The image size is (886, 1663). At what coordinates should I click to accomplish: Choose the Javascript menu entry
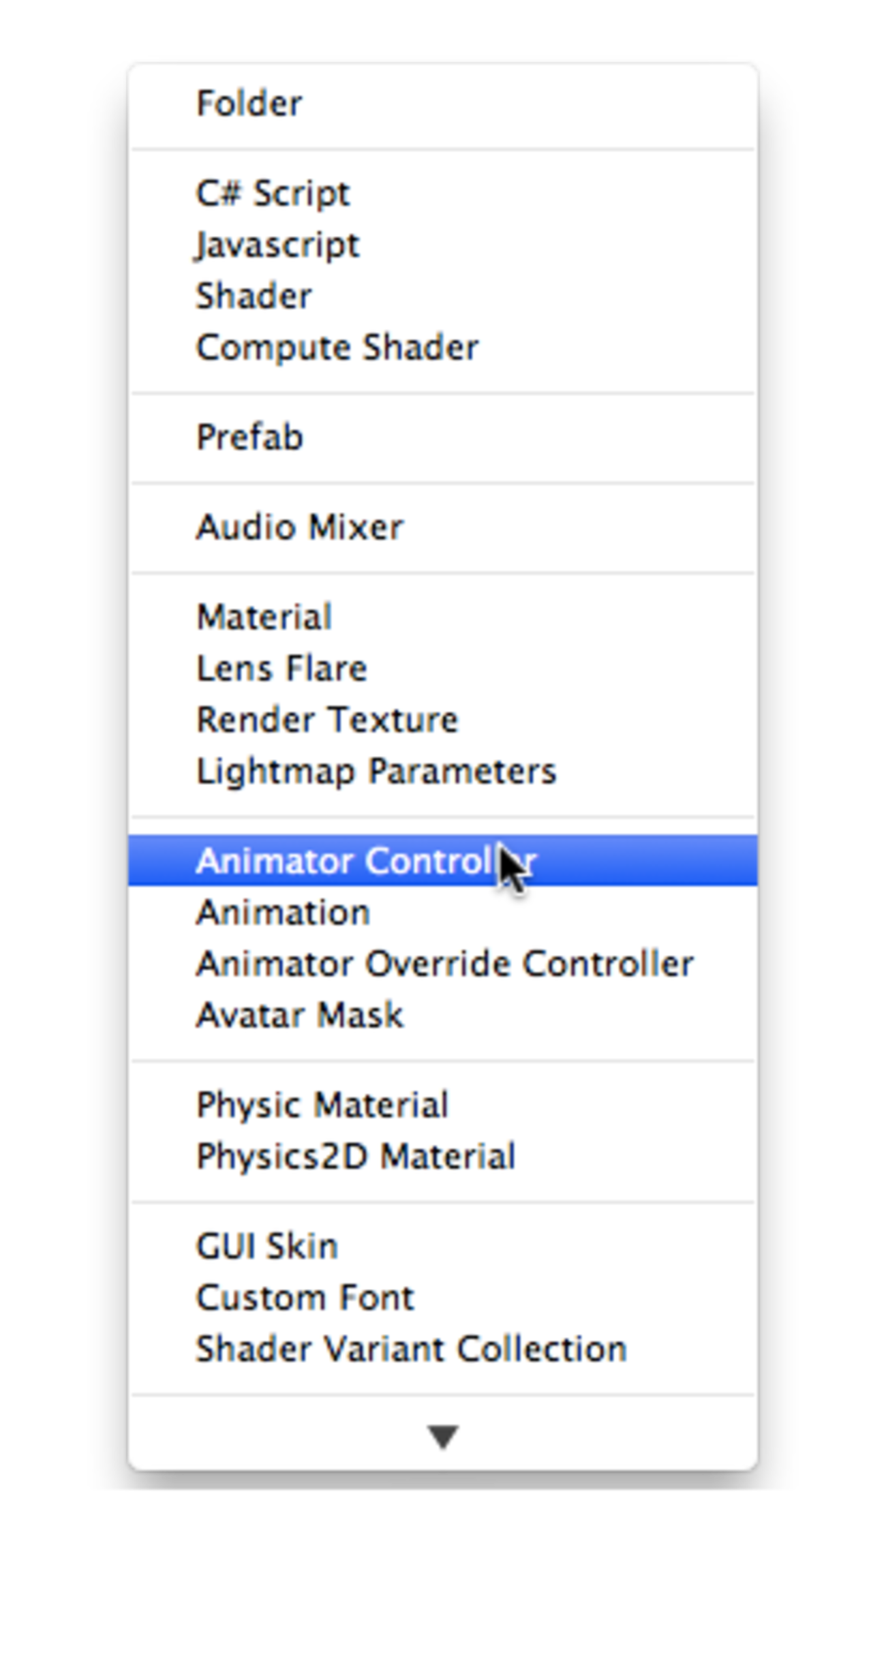tap(277, 245)
